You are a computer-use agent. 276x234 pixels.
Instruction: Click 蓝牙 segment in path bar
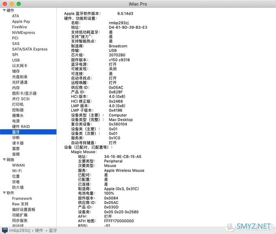click(x=53, y=230)
